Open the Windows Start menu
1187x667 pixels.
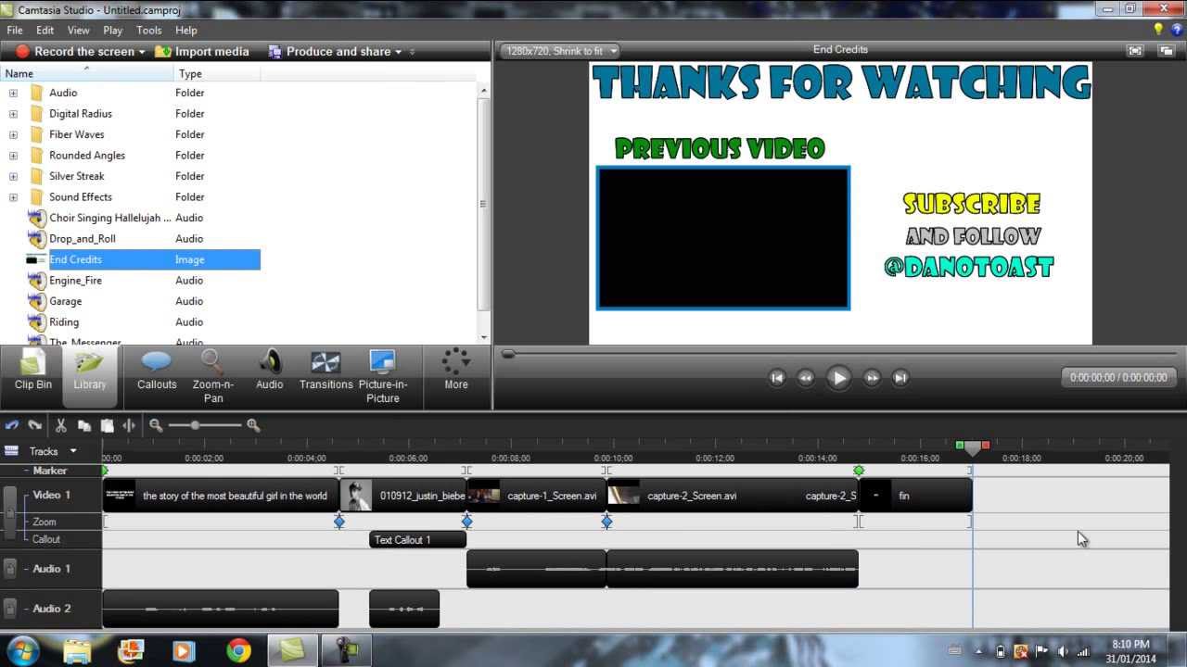(x=22, y=651)
